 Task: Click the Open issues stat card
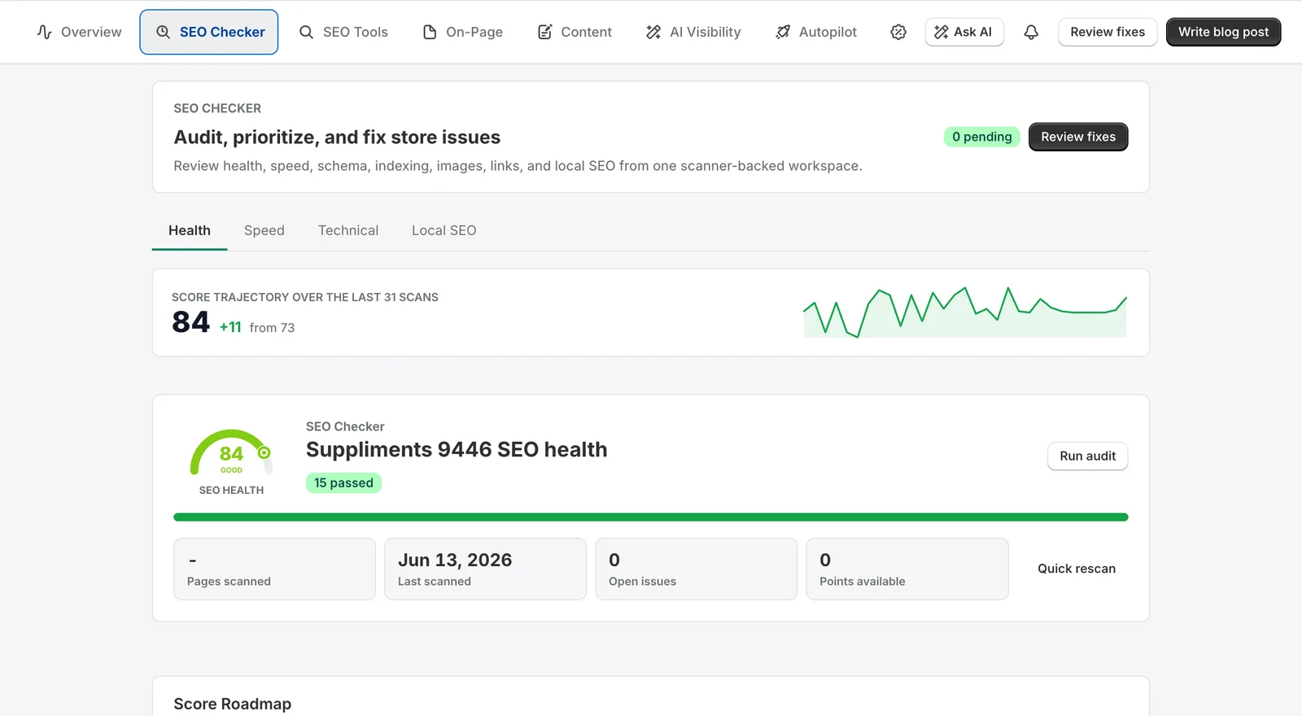(x=696, y=569)
